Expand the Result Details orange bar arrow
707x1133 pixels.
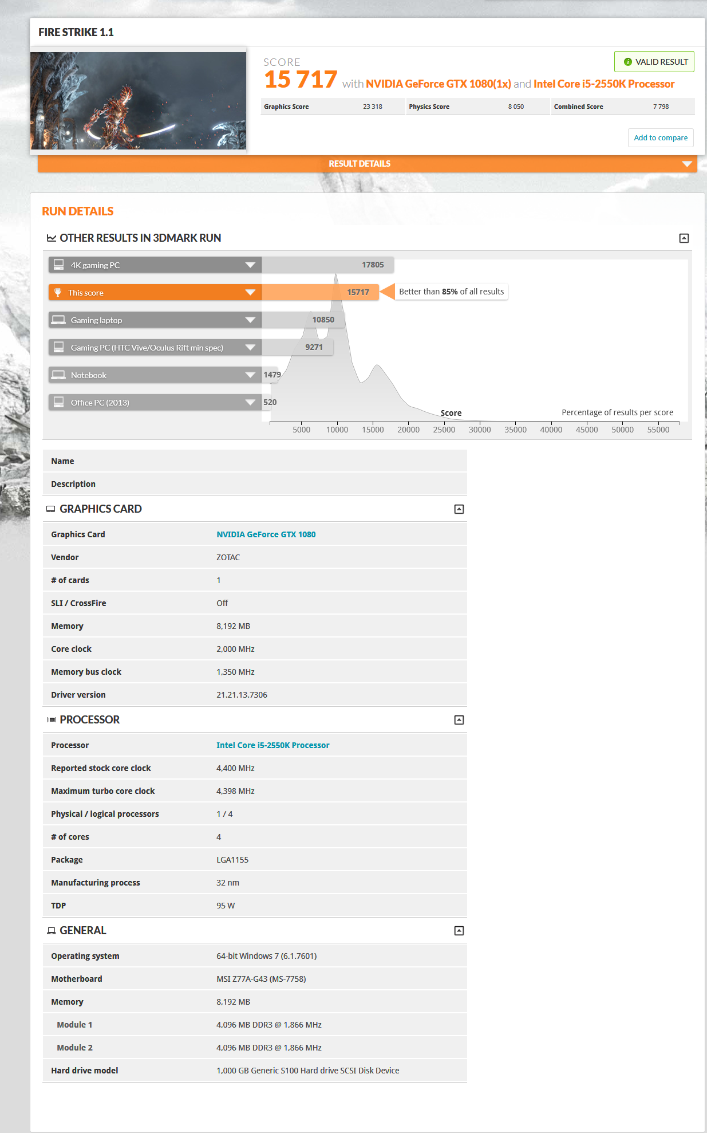686,164
